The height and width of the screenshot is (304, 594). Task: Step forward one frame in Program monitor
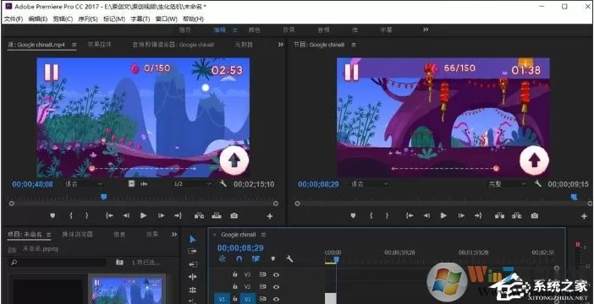[461, 215]
